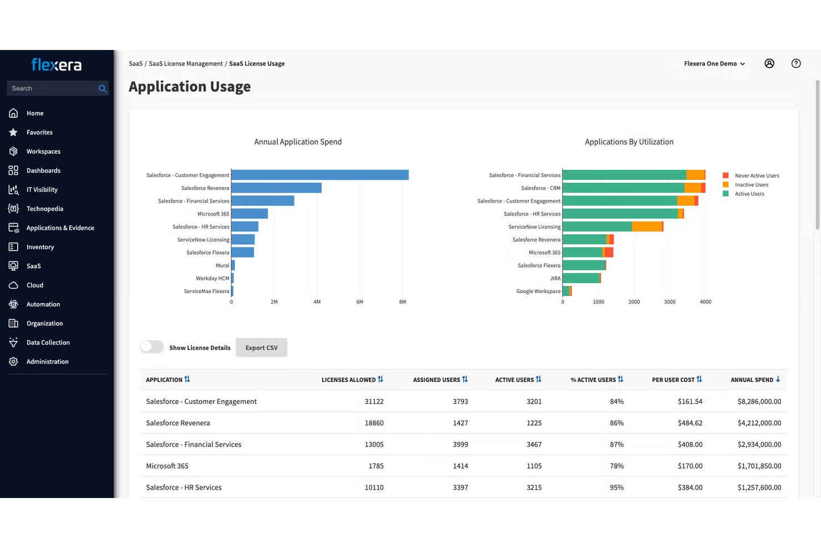The width and height of the screenshot is (821, 548).
Task: Open the Favorites menu item
Action: pos(39,132)
